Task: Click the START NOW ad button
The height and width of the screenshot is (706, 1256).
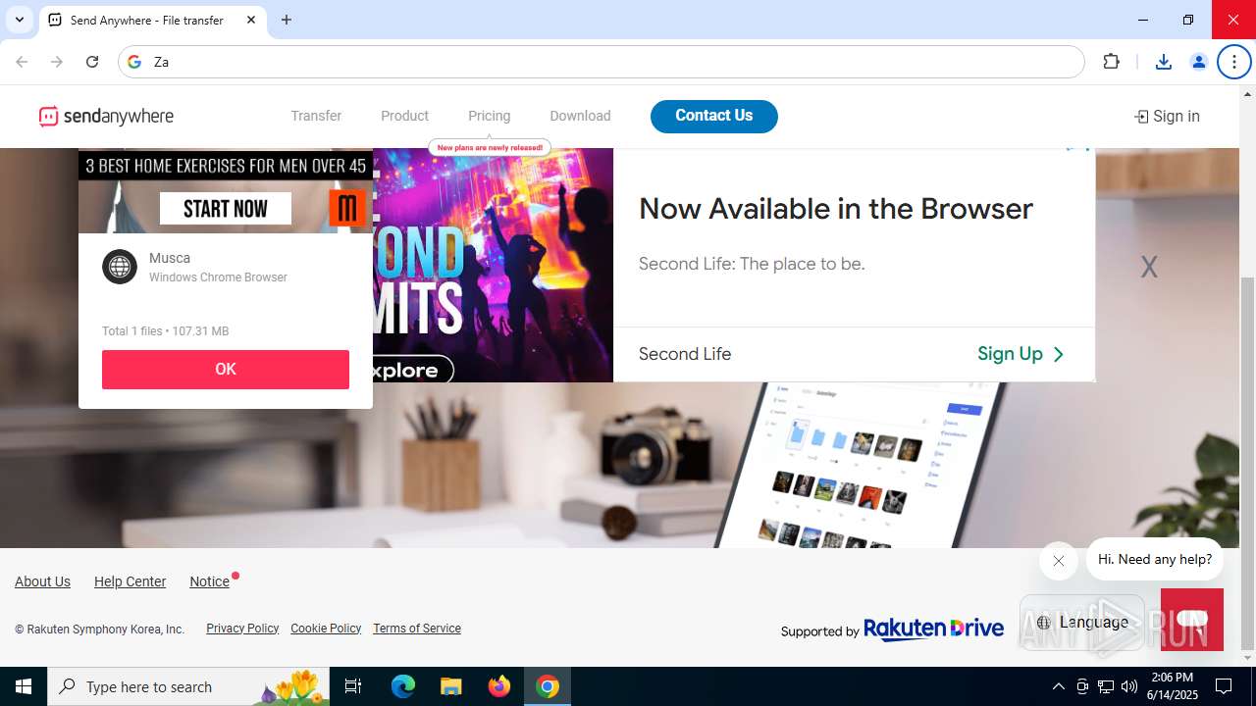Action: [226, 208]
